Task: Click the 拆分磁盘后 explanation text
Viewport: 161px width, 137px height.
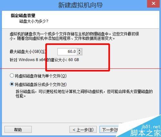Action: 84,94
